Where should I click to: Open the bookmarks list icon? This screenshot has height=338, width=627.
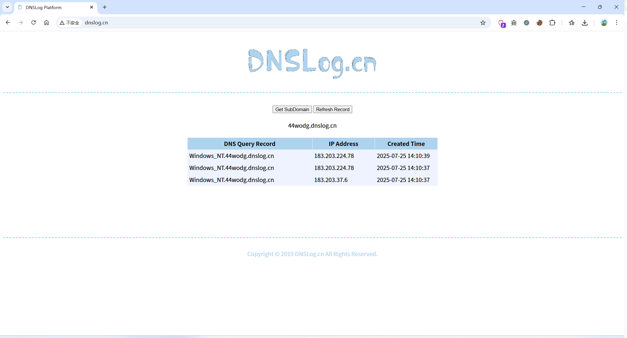572,22
